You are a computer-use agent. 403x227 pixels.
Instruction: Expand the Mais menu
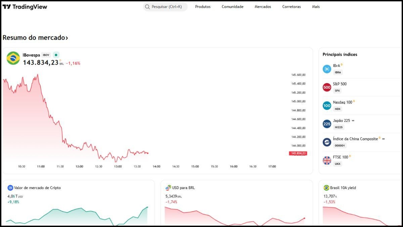coord(316,7)
